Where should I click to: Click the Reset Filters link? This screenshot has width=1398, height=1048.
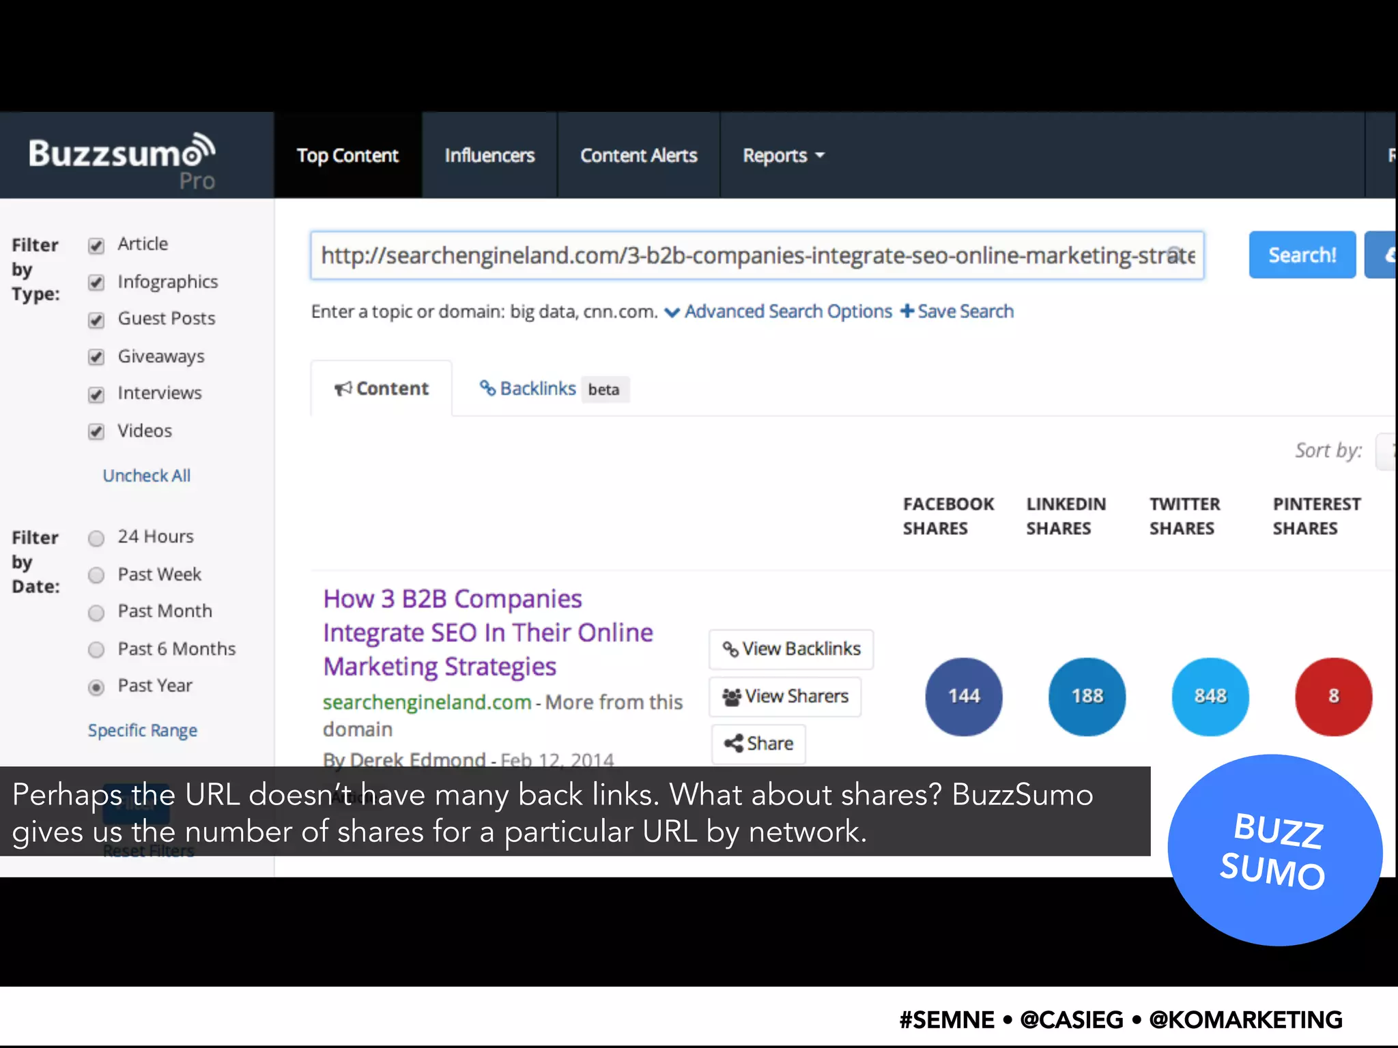tap(148, 851)
